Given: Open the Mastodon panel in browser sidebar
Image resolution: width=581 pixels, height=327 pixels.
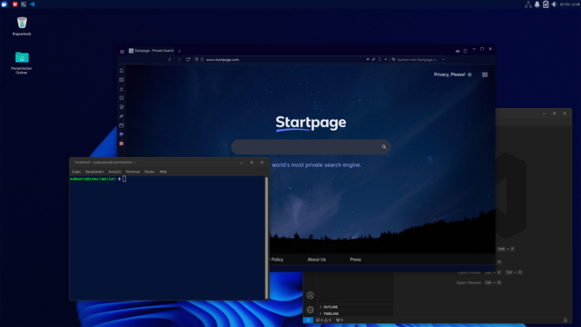Looking at the screenshot, I should tap(122, 134).
